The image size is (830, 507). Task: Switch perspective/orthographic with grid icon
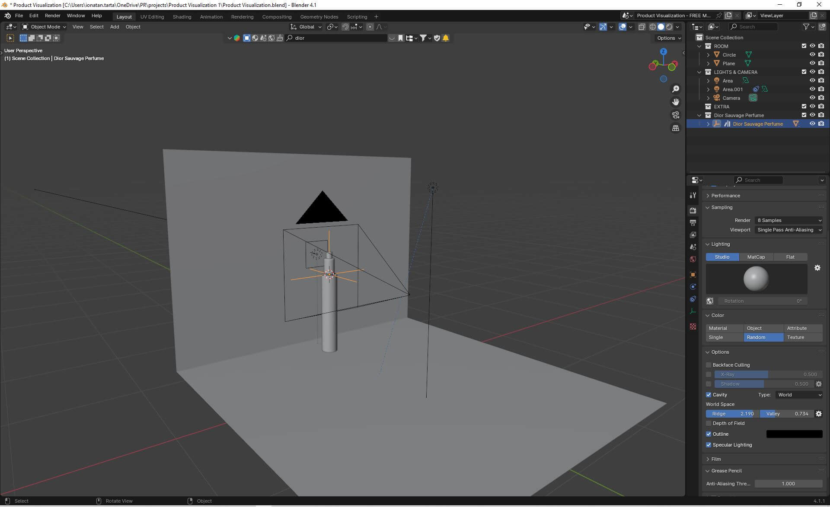675,128
